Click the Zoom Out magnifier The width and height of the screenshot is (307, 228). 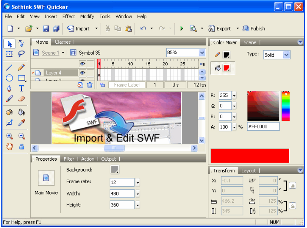(21, 136)
